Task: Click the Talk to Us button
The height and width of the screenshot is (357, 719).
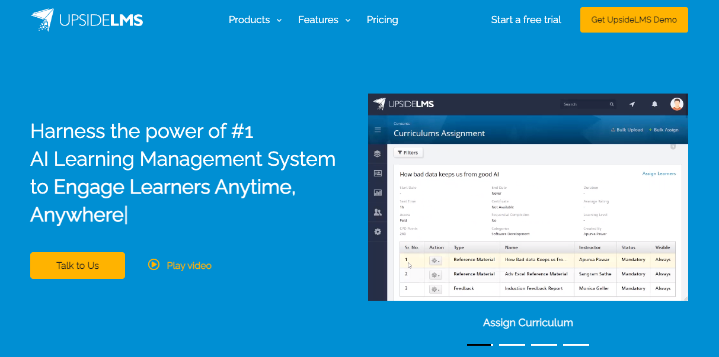Action: coord(78,265)
